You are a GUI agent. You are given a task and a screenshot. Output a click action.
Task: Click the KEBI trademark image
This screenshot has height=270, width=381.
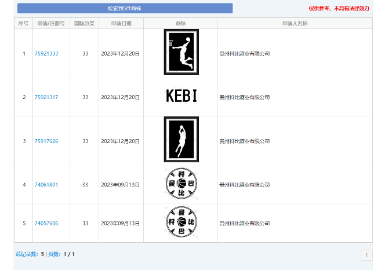click(x=182, y=96)
